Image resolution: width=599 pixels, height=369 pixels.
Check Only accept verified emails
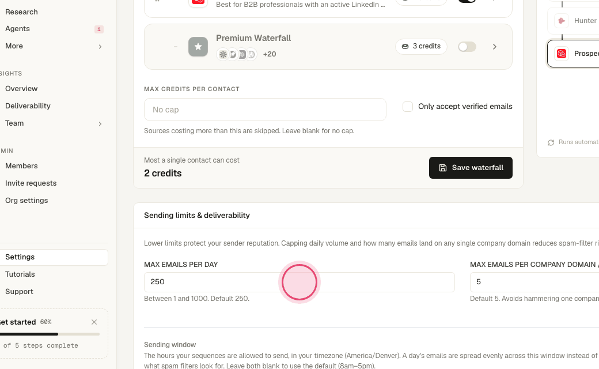click(x=408, y=107)
